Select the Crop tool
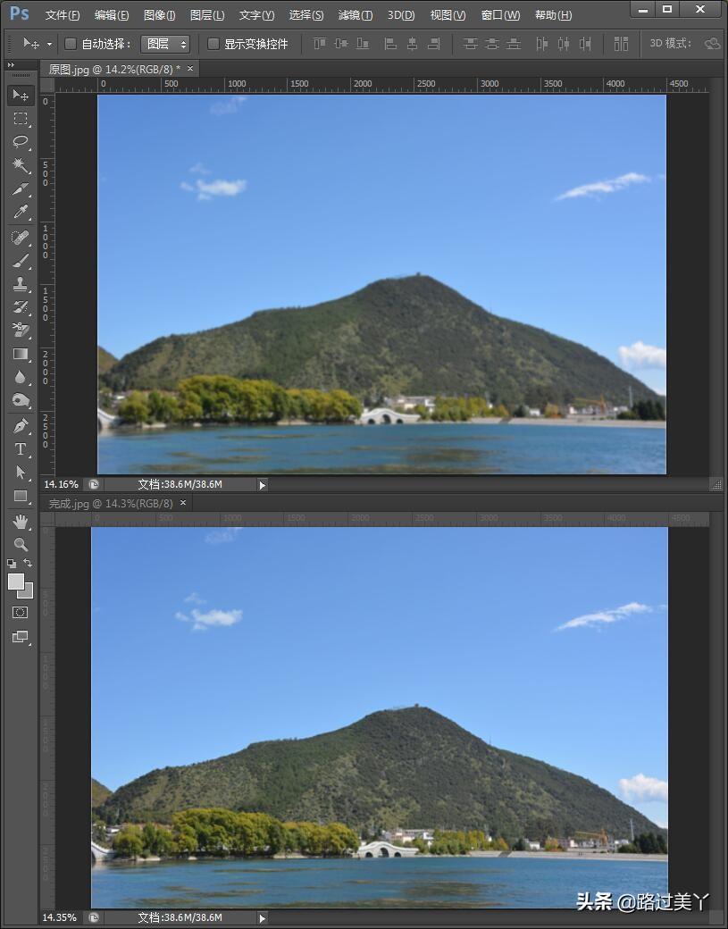 (x=21, y=188)
